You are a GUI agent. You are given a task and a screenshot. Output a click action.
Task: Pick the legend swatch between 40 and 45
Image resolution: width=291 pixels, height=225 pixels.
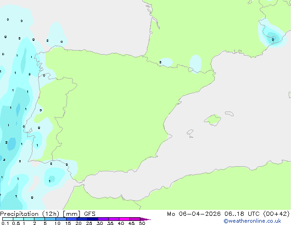pyautogui.click(x=124, y=219)
